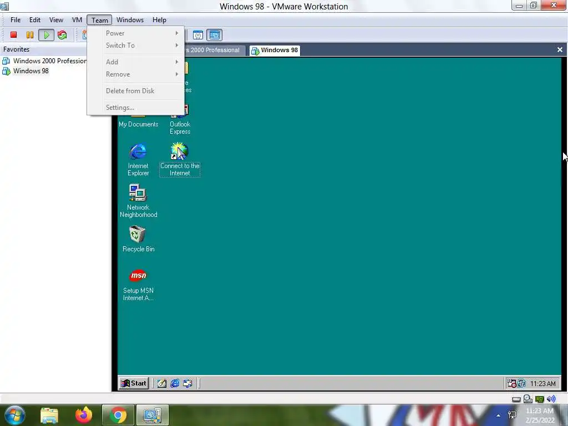Open the View menu
Screen dimensions: 568x426
[56, 20]
